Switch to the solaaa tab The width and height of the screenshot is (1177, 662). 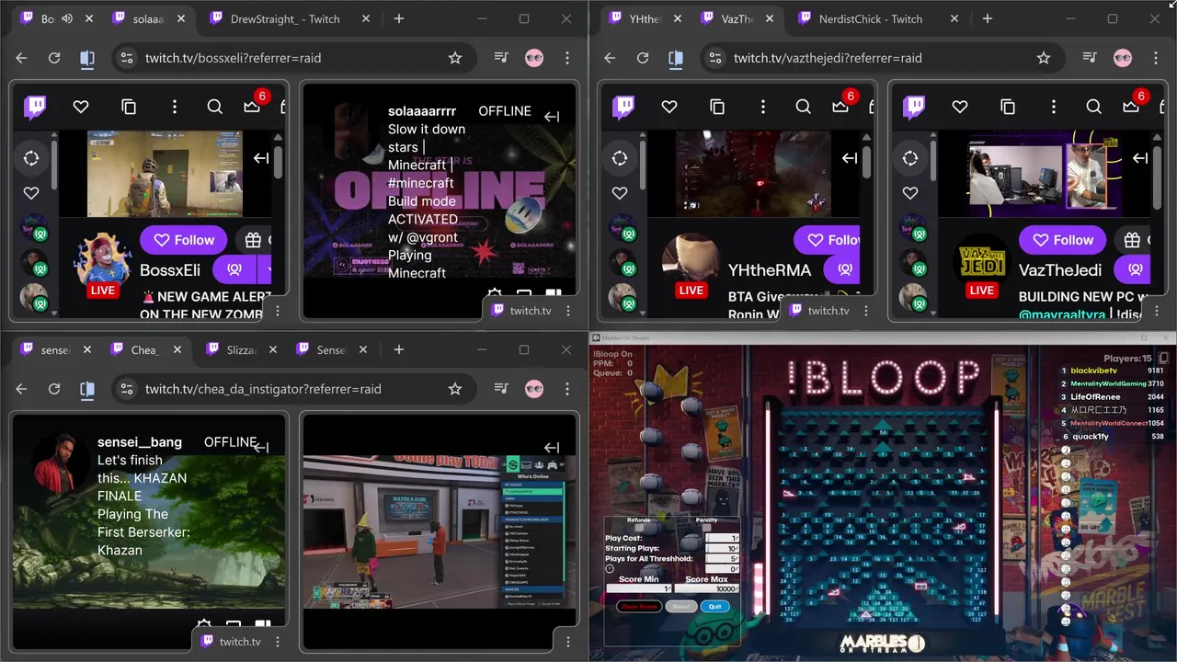tap(148, 18)
